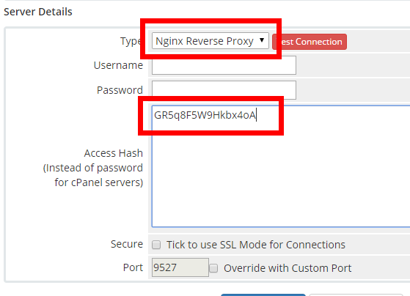Click the Username label
The image size is (410, 296).
118,65
